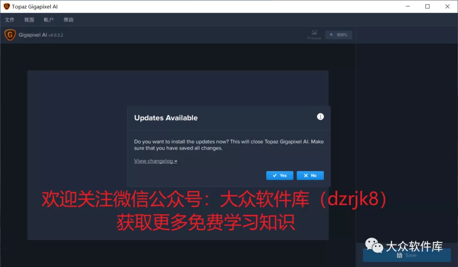
Task: Click the Updates Available dialog title
Action: [x=166, y=118]
